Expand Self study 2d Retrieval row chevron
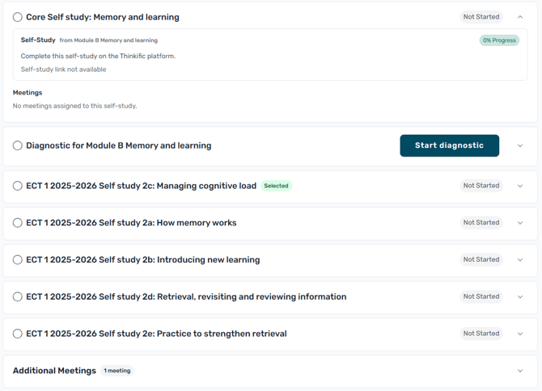 pyautogui.click(x=520, y=296)
